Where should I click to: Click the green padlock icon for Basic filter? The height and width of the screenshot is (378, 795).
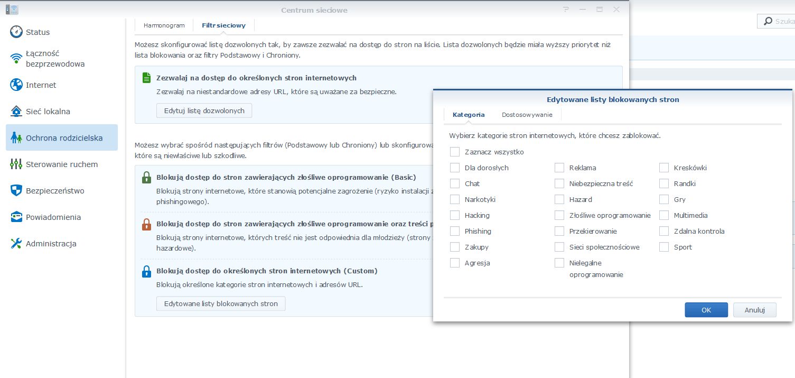click(x=146, y=178)
